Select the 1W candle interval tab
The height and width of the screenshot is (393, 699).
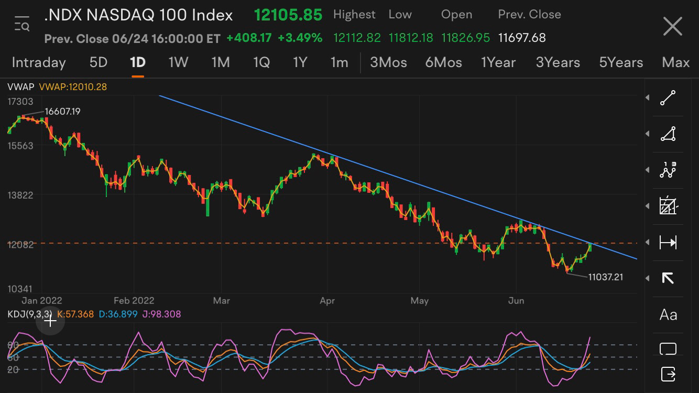(178, 62)
